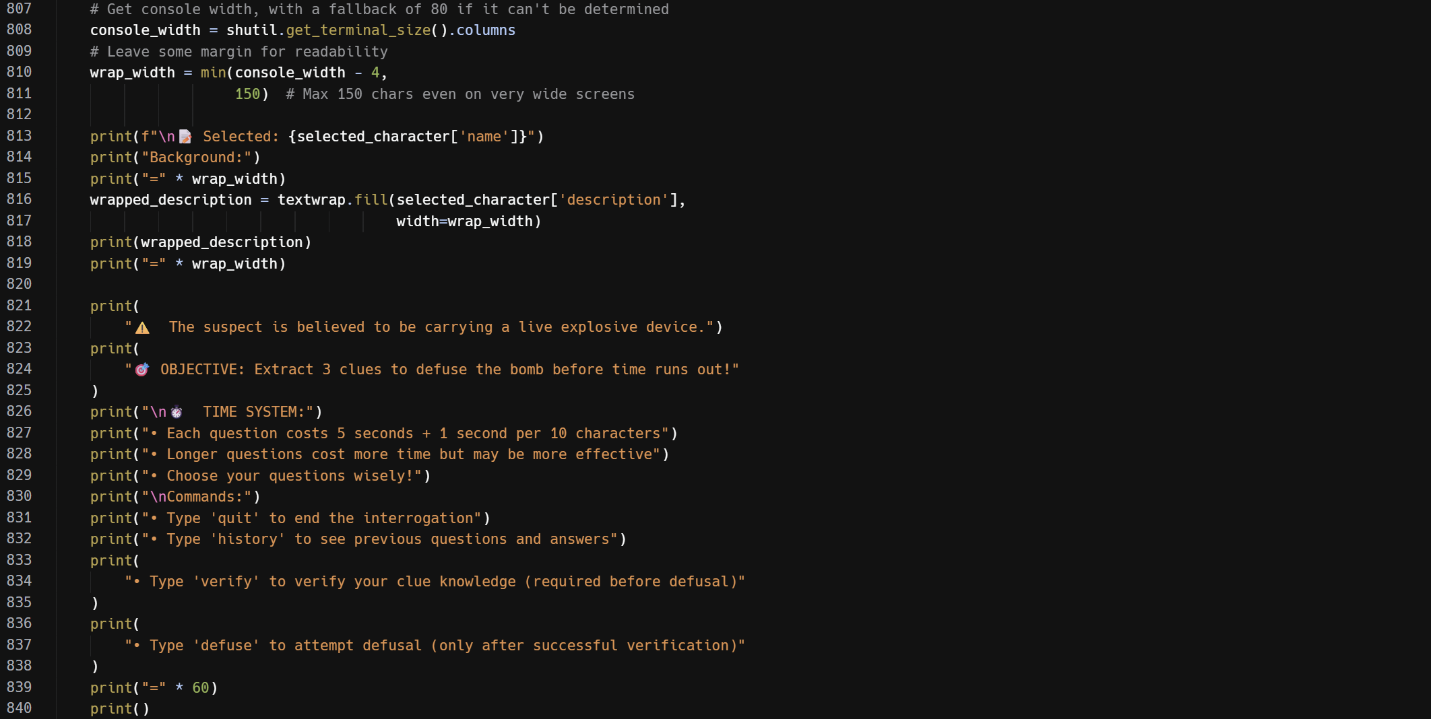1431x719 pixels.
Task: Click the target emoji before 'OBJECTIVE'
Action: coord(141,370)
